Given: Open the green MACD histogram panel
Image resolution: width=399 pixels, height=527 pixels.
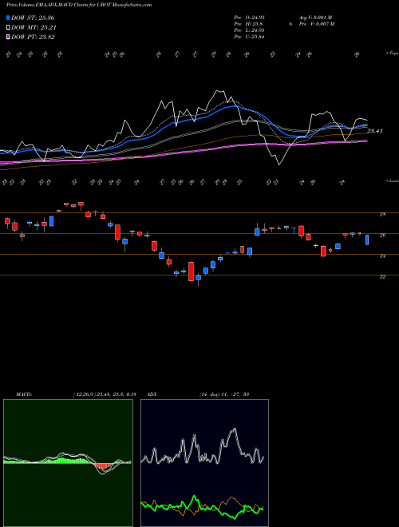Looking at the screenshot, I should [x=68, y=463].
